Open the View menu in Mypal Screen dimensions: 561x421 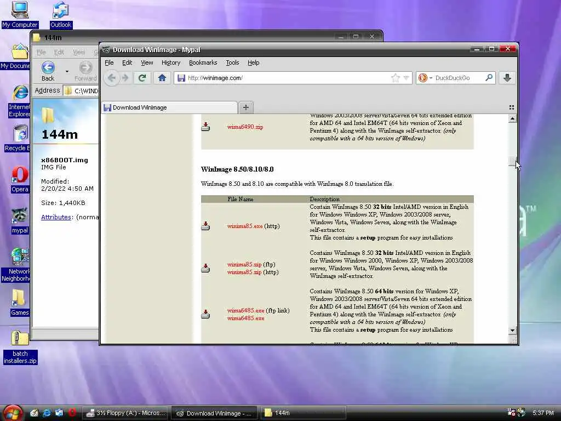click(147, 62)
